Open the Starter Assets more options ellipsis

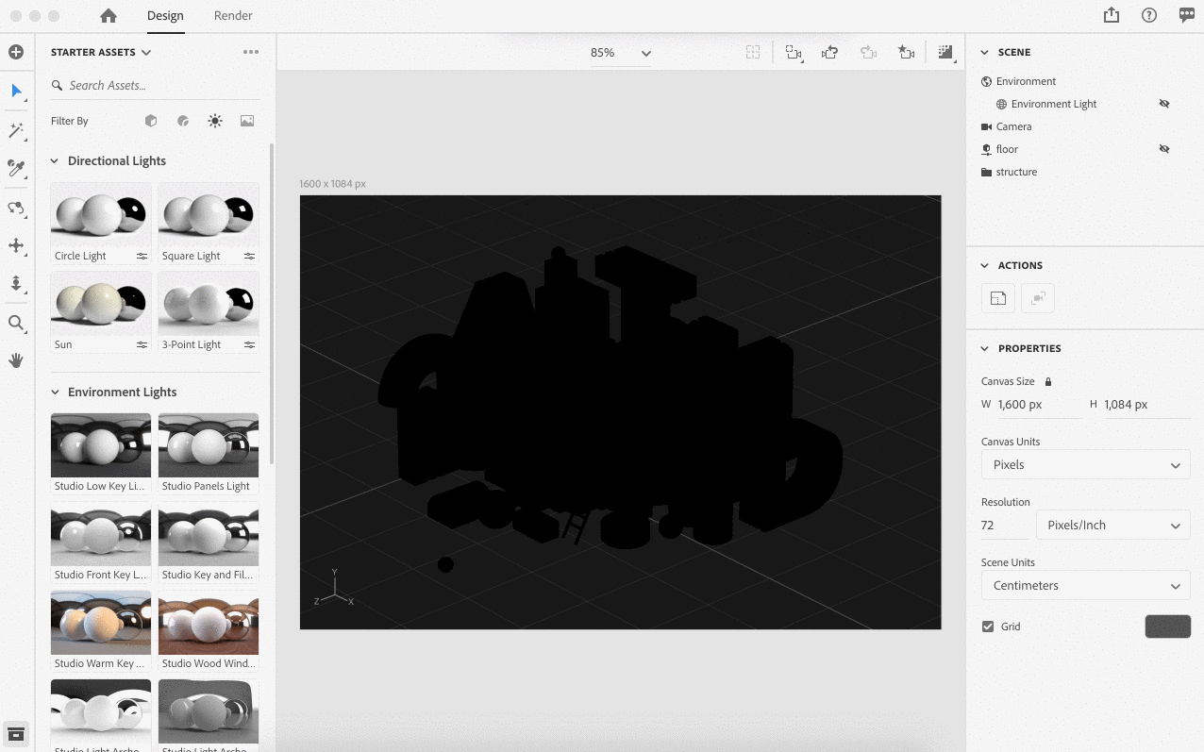coord(251,52)
